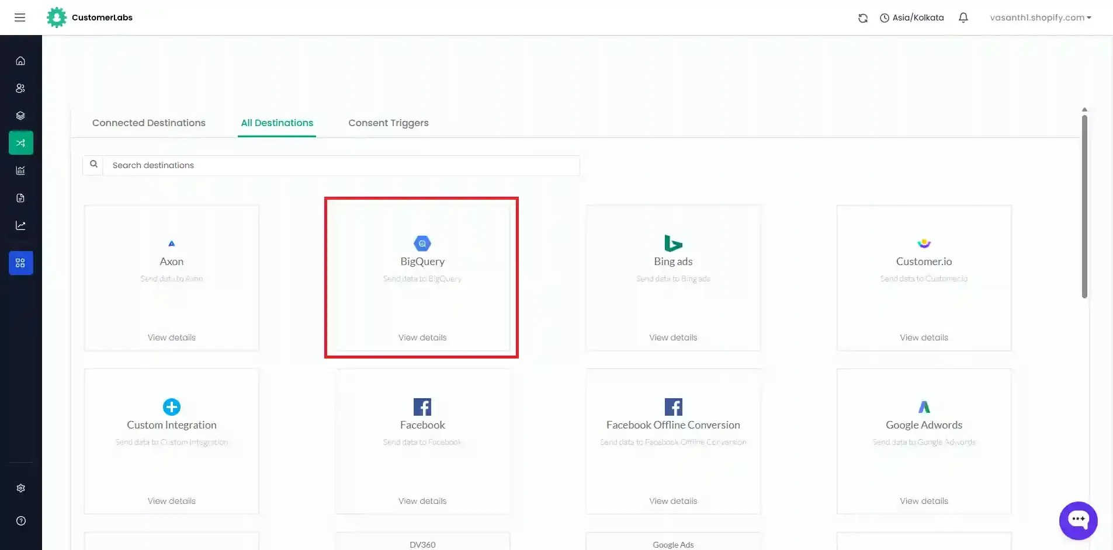
Task: Open layers stack icon in sidebar
Action: tap(20, 116)
